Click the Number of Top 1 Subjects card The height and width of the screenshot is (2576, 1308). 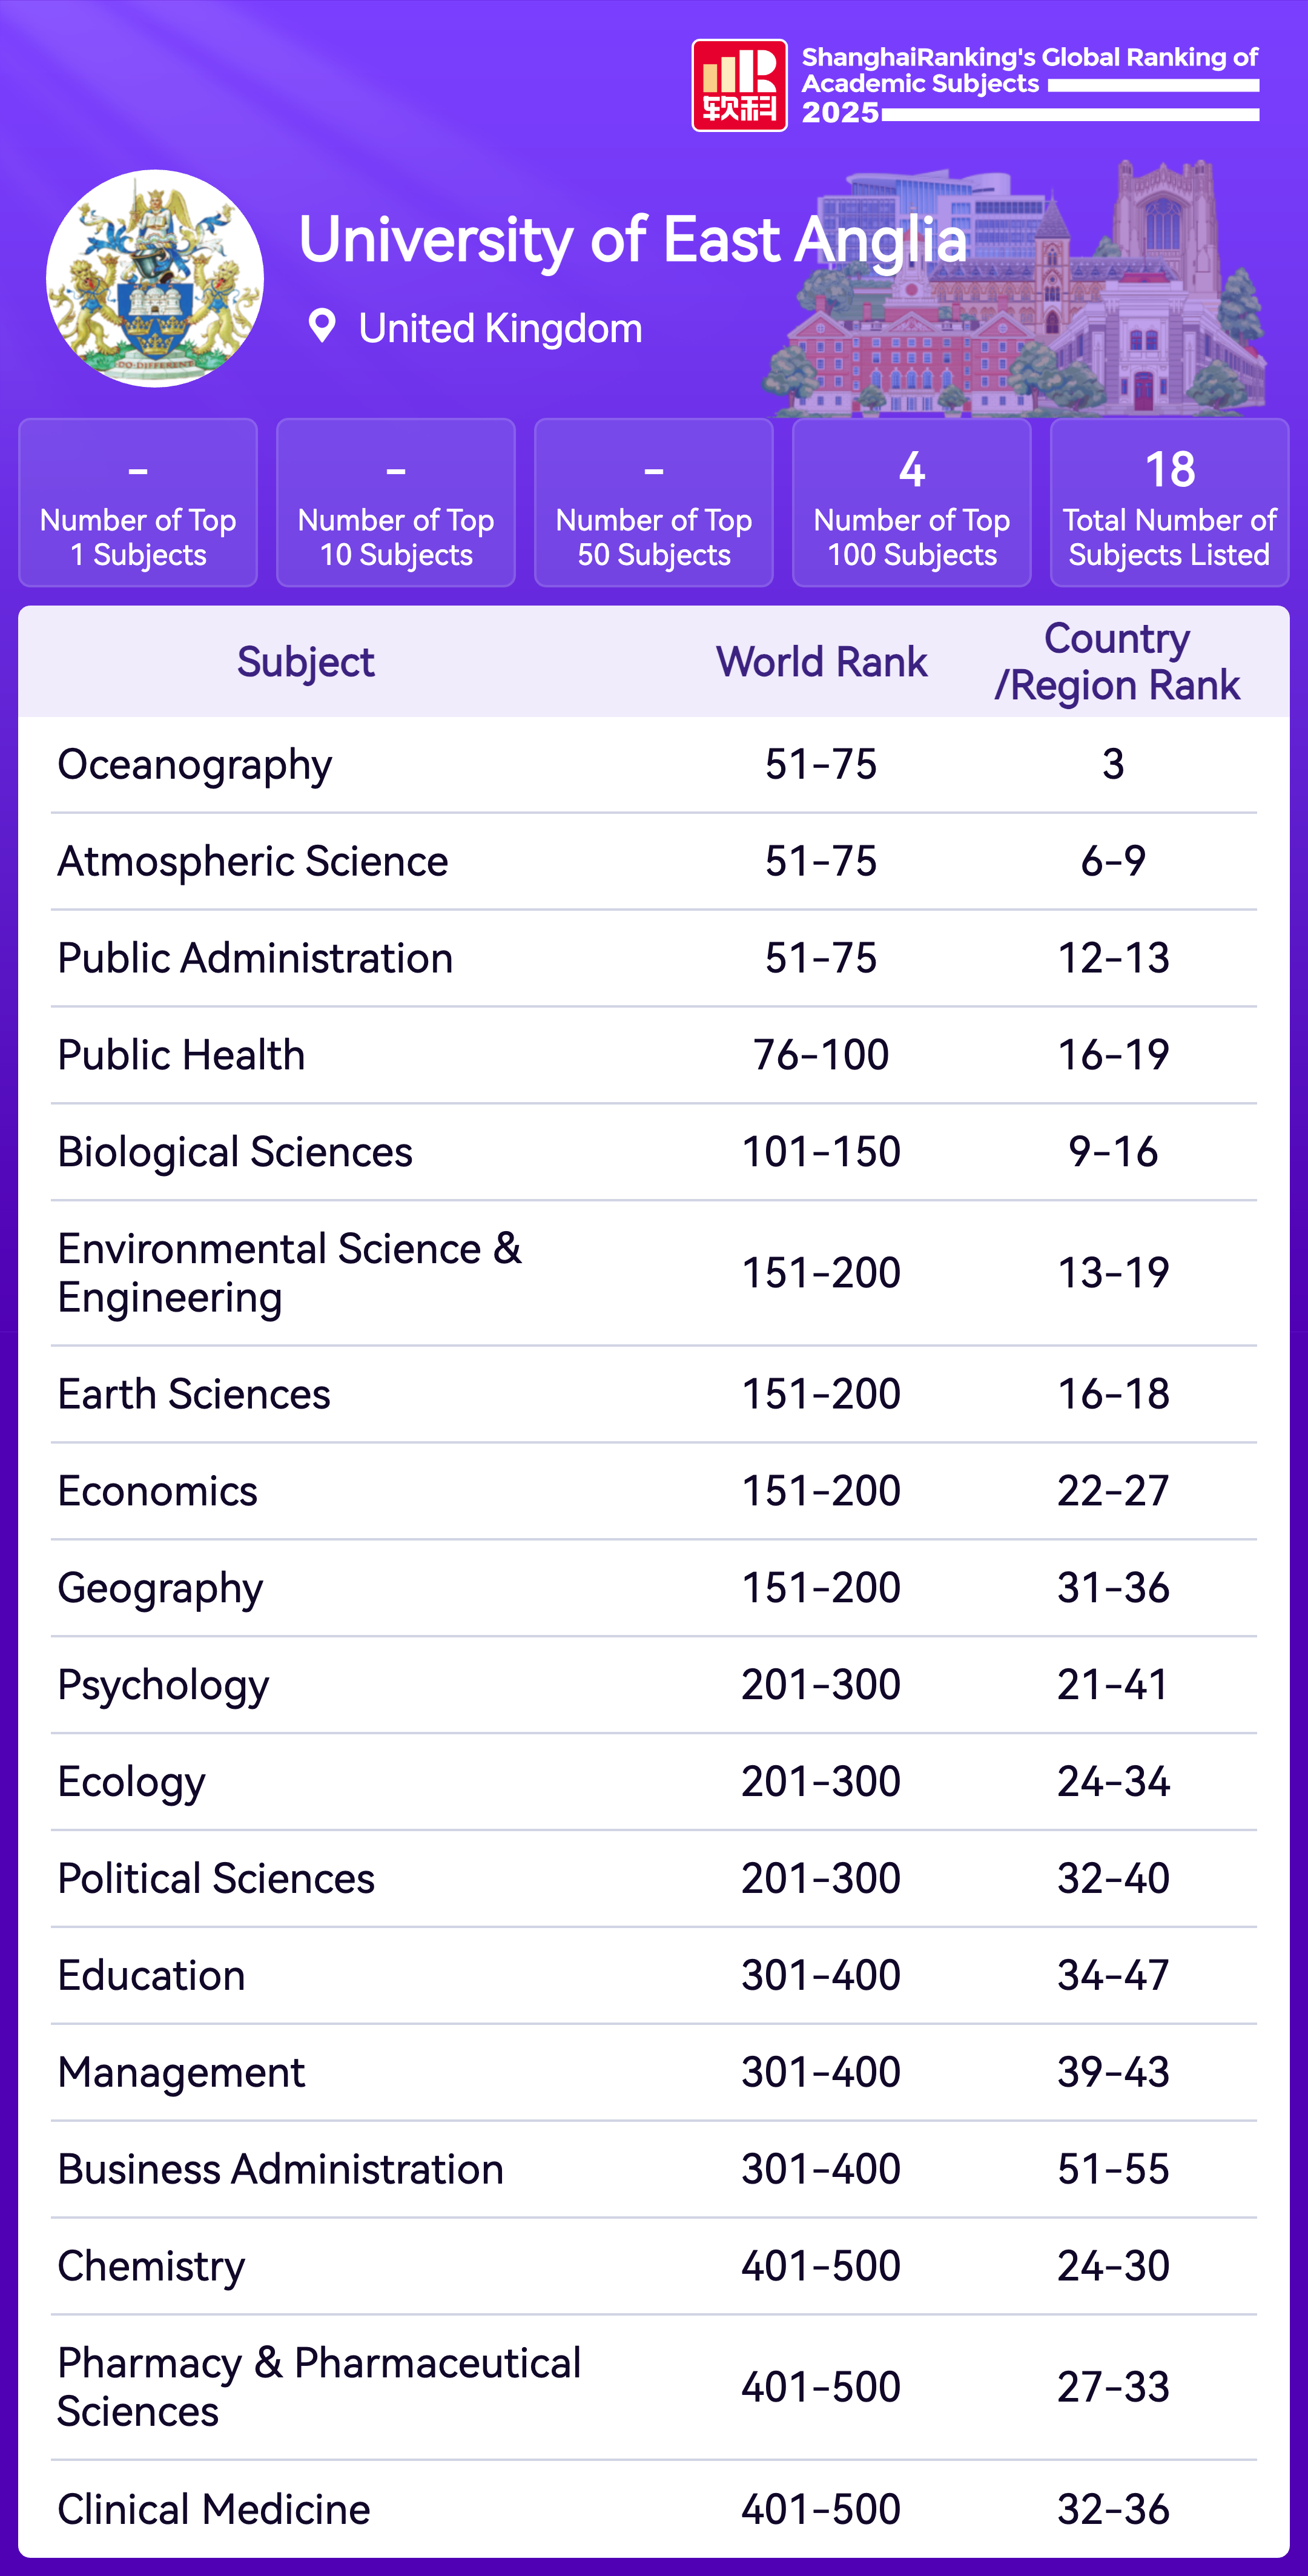click(138, 503)
